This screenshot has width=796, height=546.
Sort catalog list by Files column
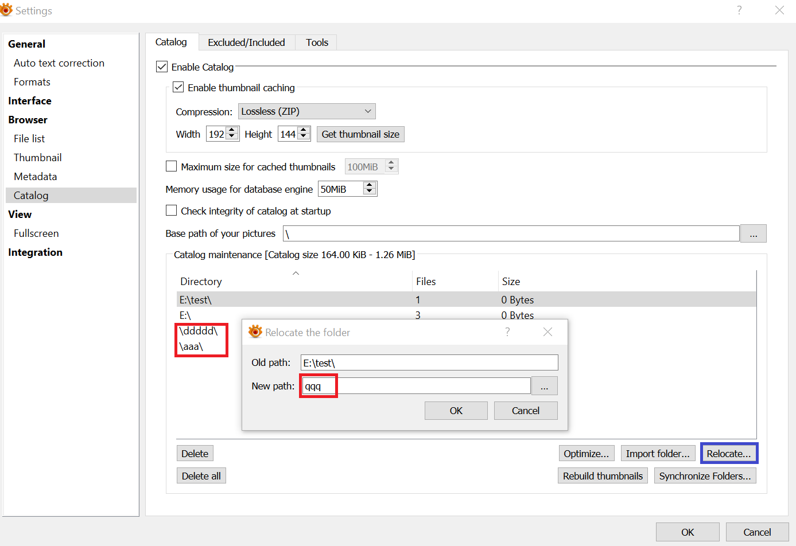click(x=455, y=282)
